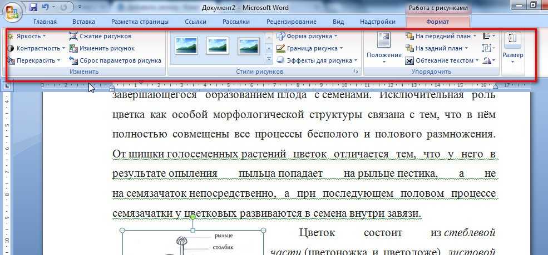Viewport: 548px width, 255px height.
Task: Select the first picture style thumbnail
Action: [x=186, y=46]
